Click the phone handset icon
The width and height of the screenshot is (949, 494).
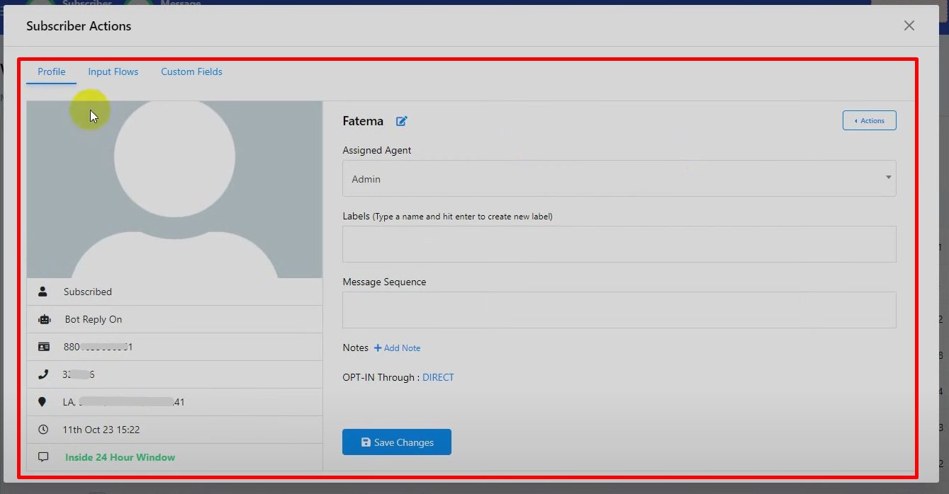tap(43, 374)
